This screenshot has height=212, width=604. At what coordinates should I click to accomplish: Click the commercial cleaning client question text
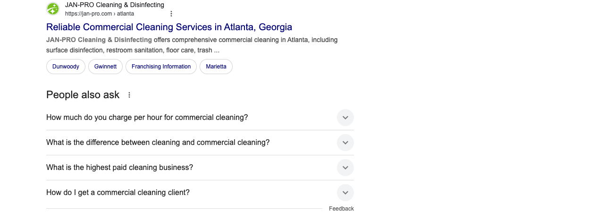point(118,193)
